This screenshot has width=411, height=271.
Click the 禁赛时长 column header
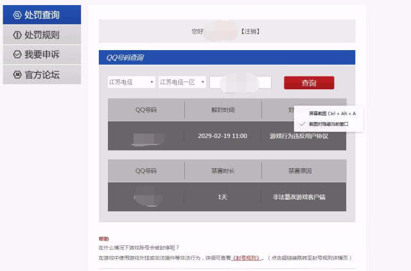point(223,171)
